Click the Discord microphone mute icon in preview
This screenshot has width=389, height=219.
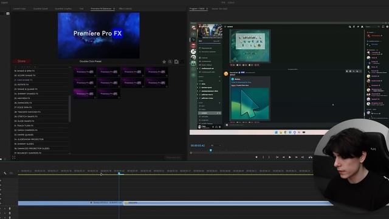click(x=213, y=127)
